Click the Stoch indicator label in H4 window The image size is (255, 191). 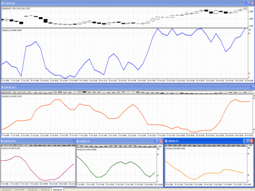point(175,148)
